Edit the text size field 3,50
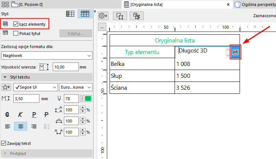Viewport: 276px width, 159px height. [x=26, y=98]
